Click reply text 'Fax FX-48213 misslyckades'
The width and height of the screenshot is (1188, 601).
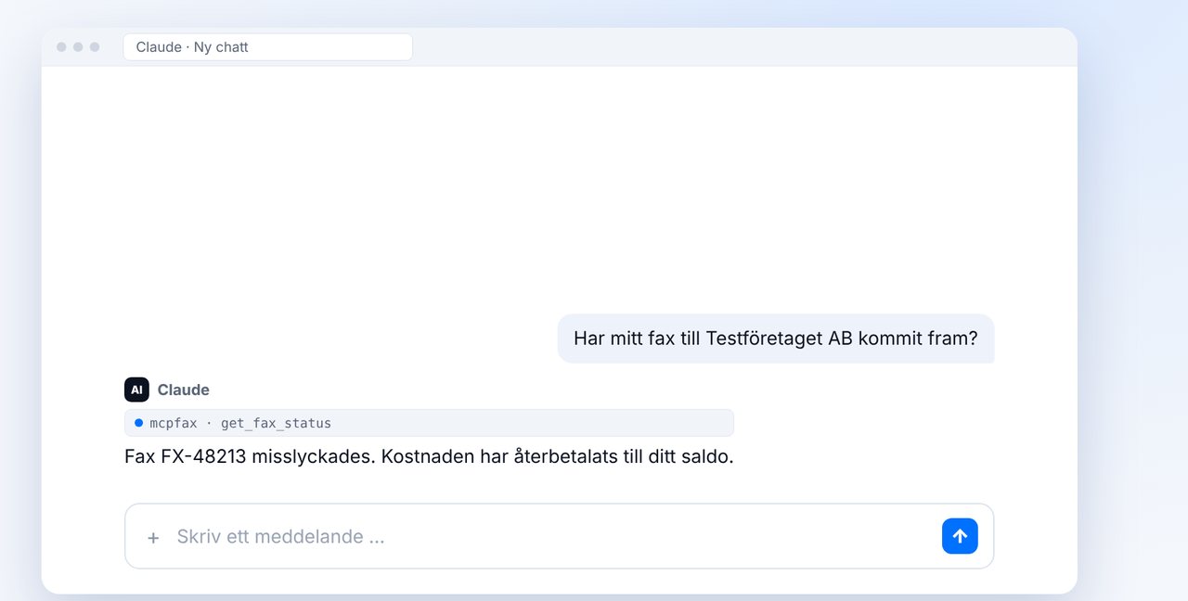tap(250, 457)
